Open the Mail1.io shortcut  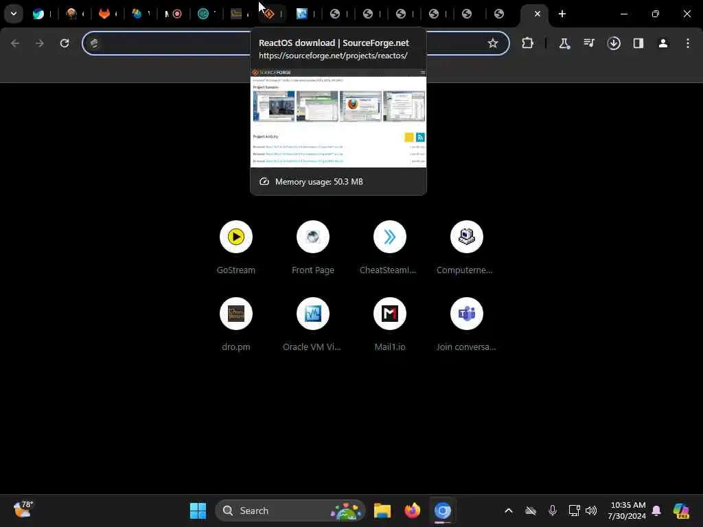[390, 324]
